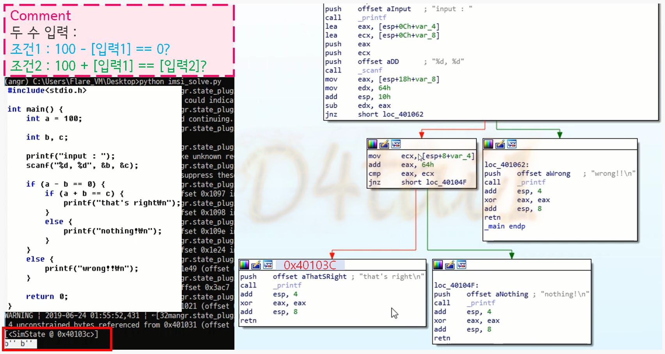
Task: Click the WARNING 2019-06-24 terminal line
Action: [119, 315]
